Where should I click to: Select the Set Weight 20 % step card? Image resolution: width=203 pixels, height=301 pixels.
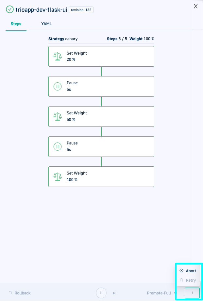point(101,56)
